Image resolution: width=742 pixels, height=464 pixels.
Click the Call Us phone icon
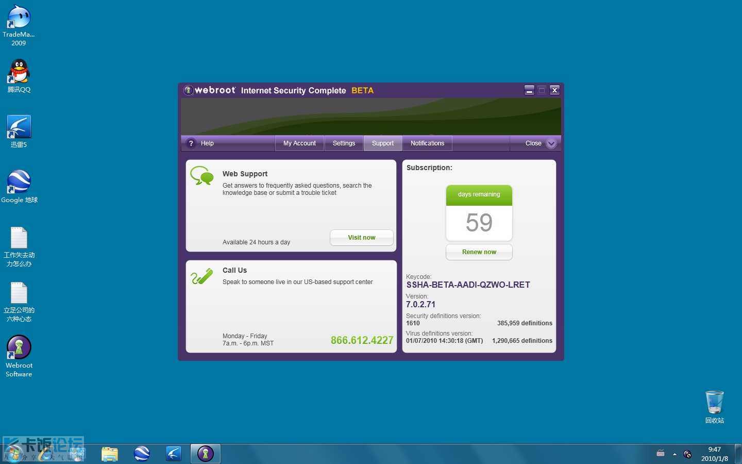(x=201, y=277)
